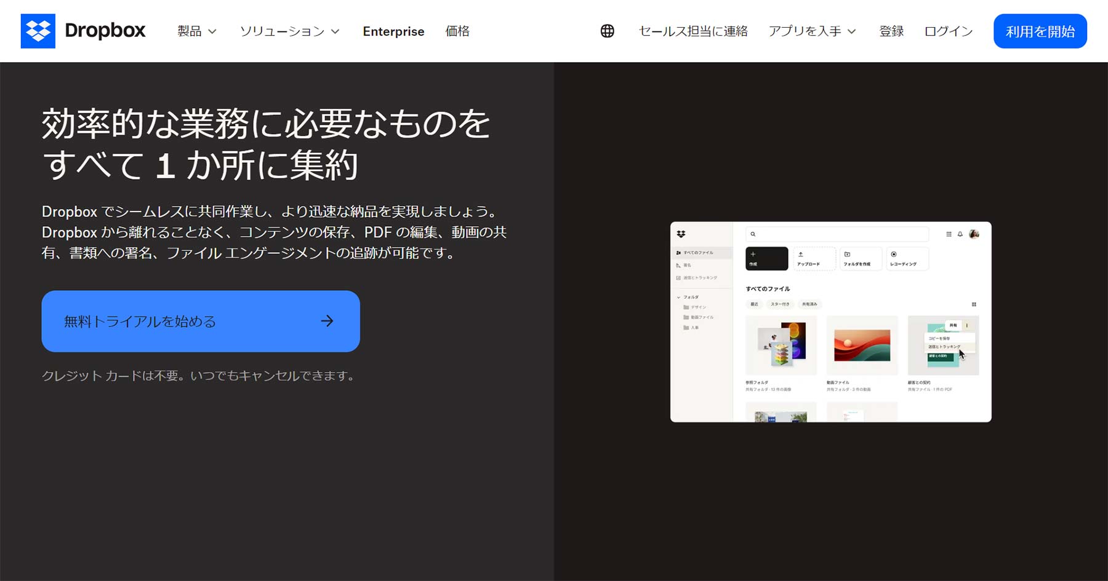1108x581 pixels.
Task: Click the Dropbox wordmark text in header
Action: coord(105,31)
